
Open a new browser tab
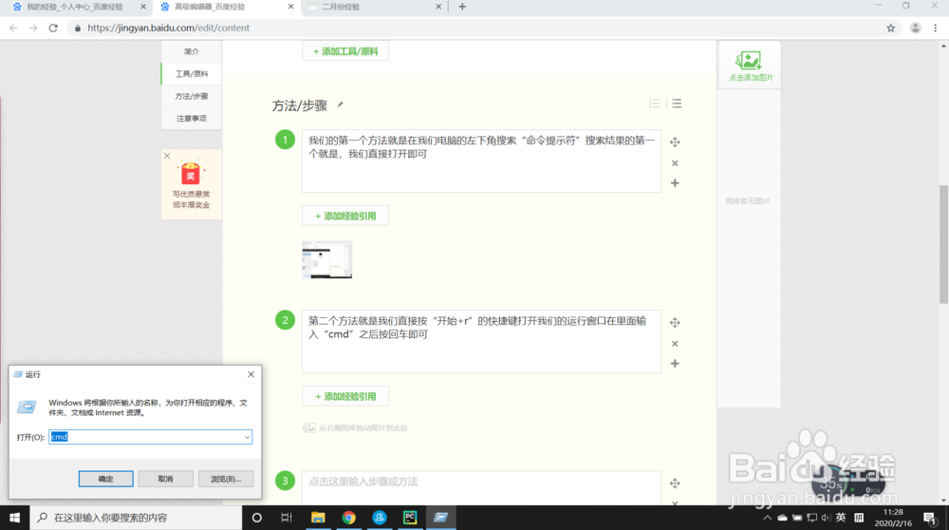pos(462,7)
